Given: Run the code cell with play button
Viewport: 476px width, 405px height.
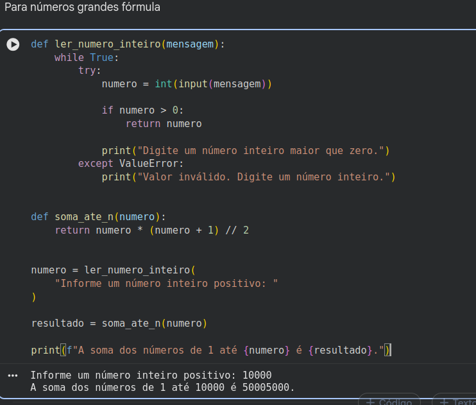Looking at the screenshot, I should coord(13,44).
